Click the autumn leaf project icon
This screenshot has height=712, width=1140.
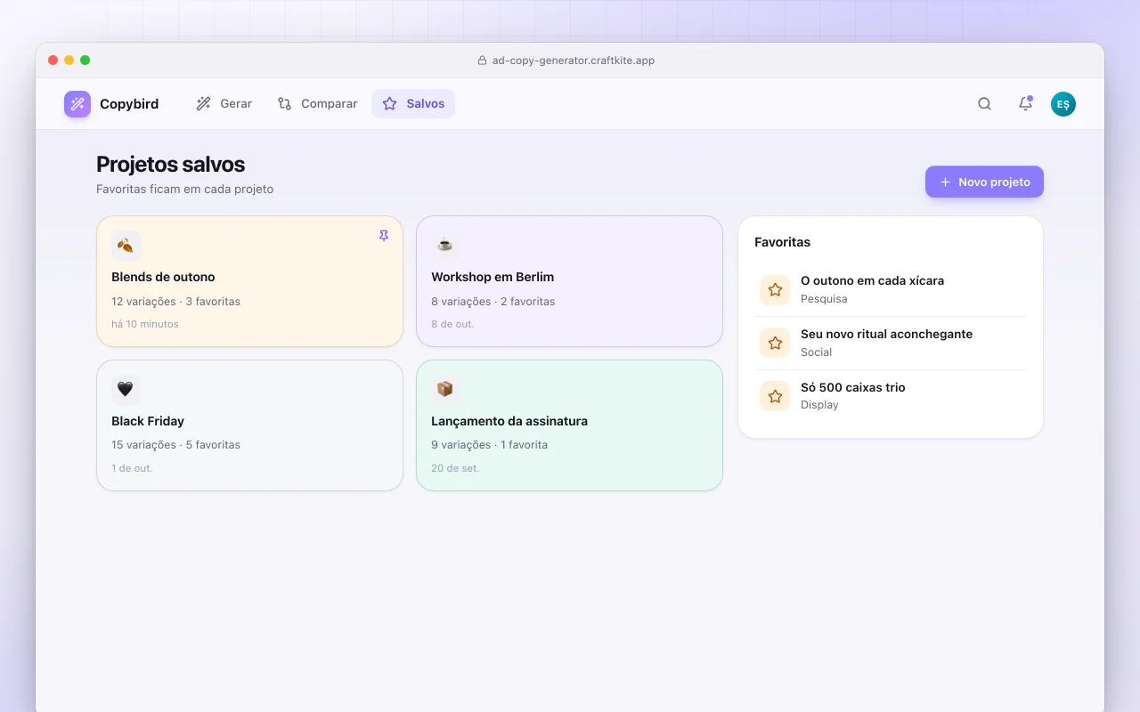click(x=126, y=245)
